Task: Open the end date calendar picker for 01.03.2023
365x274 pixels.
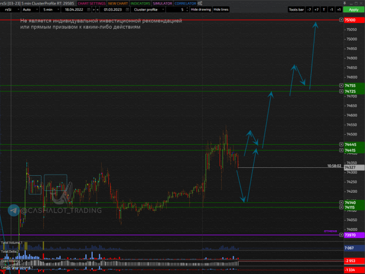Action: point(127,10)
